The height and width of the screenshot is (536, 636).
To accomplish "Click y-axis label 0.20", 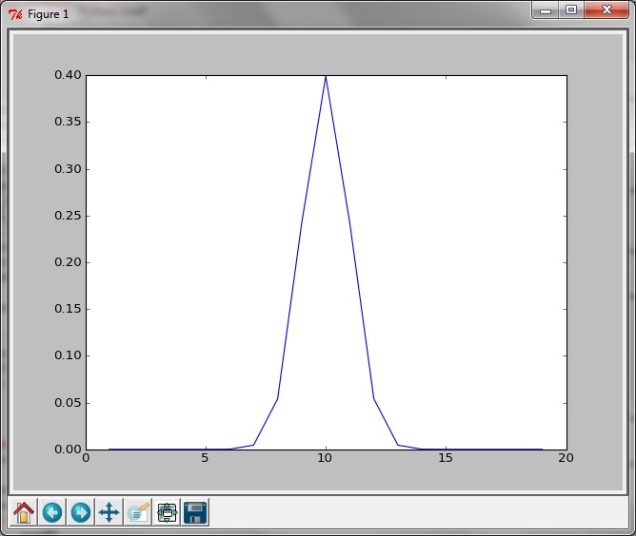I will pos(69,262).
